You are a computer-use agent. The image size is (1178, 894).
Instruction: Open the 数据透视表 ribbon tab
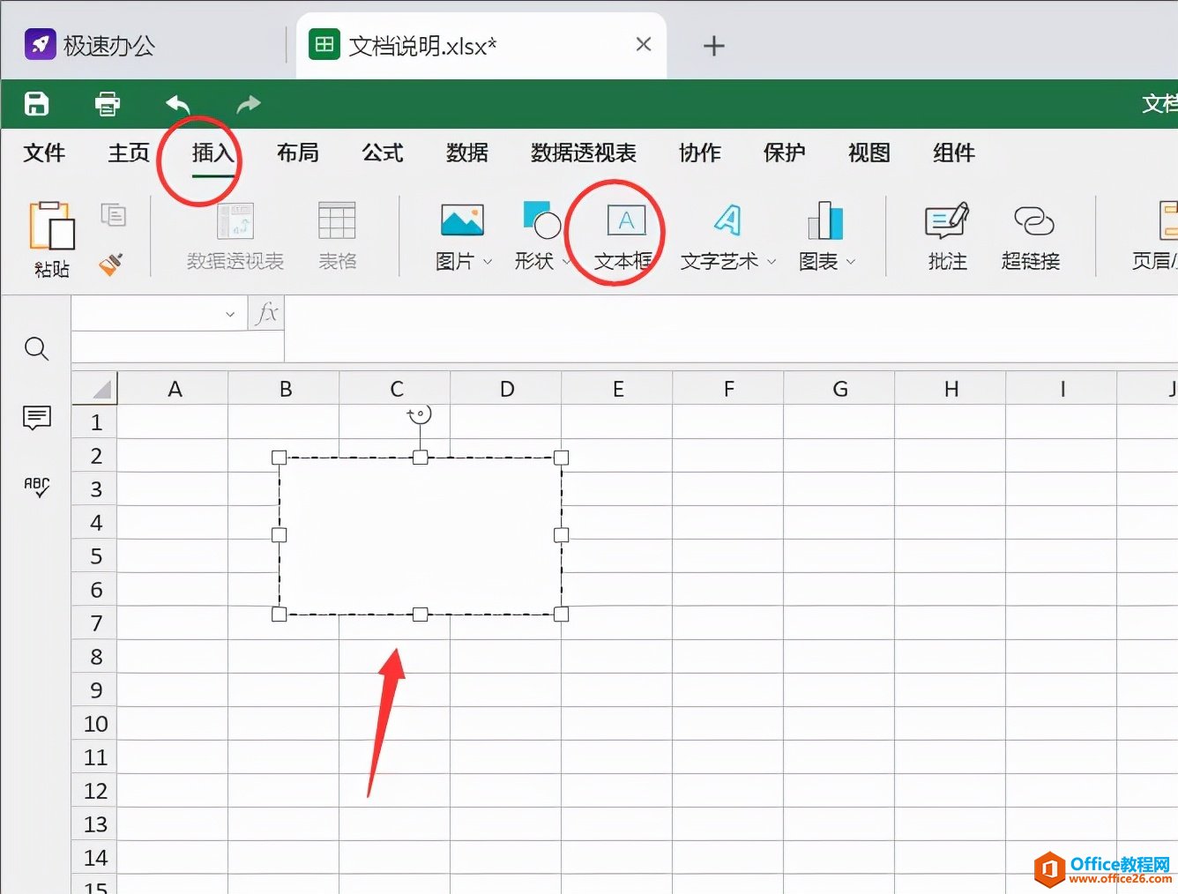tap(582, 153)
